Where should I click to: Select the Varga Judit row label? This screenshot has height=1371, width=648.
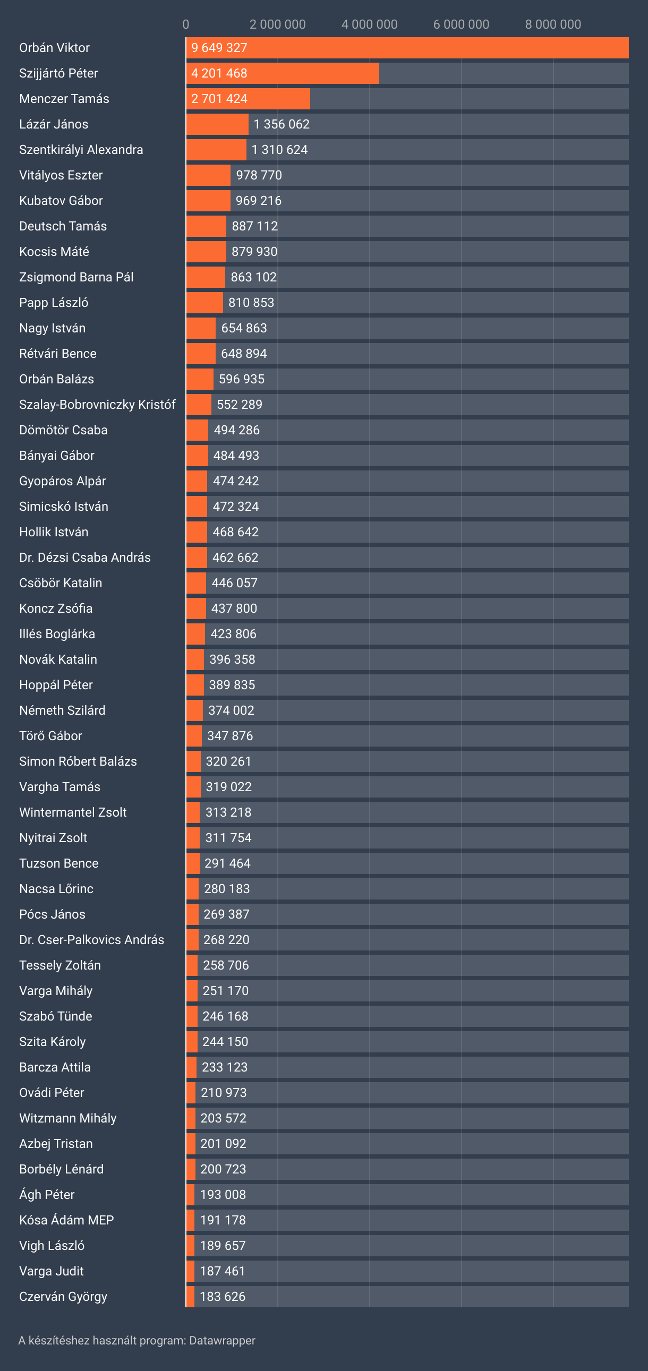[52, 1271]
